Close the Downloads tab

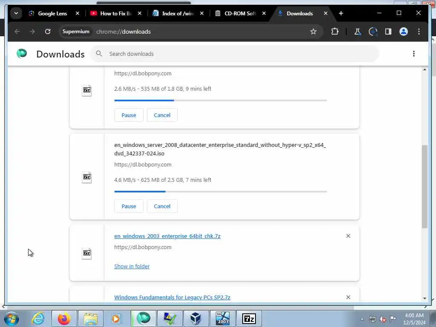pyautogui.click(x=326, y=13)
